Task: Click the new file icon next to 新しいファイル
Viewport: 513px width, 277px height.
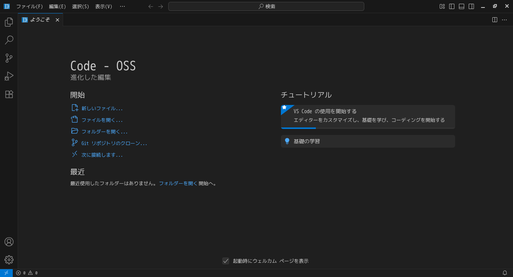Action: [x=75, y=108]
